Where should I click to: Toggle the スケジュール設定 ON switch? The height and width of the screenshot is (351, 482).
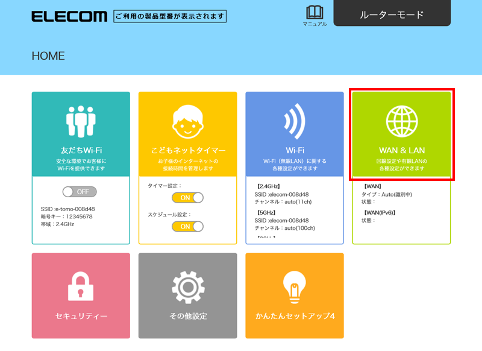(187, 227)
